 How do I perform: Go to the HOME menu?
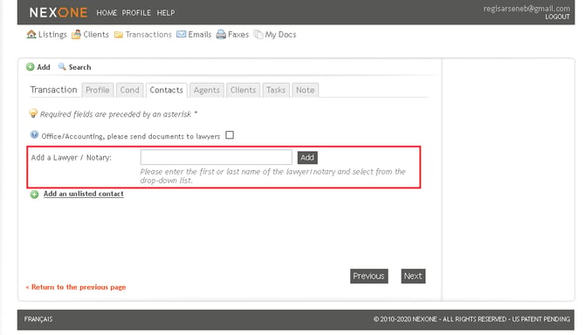[x=107, y=13]
